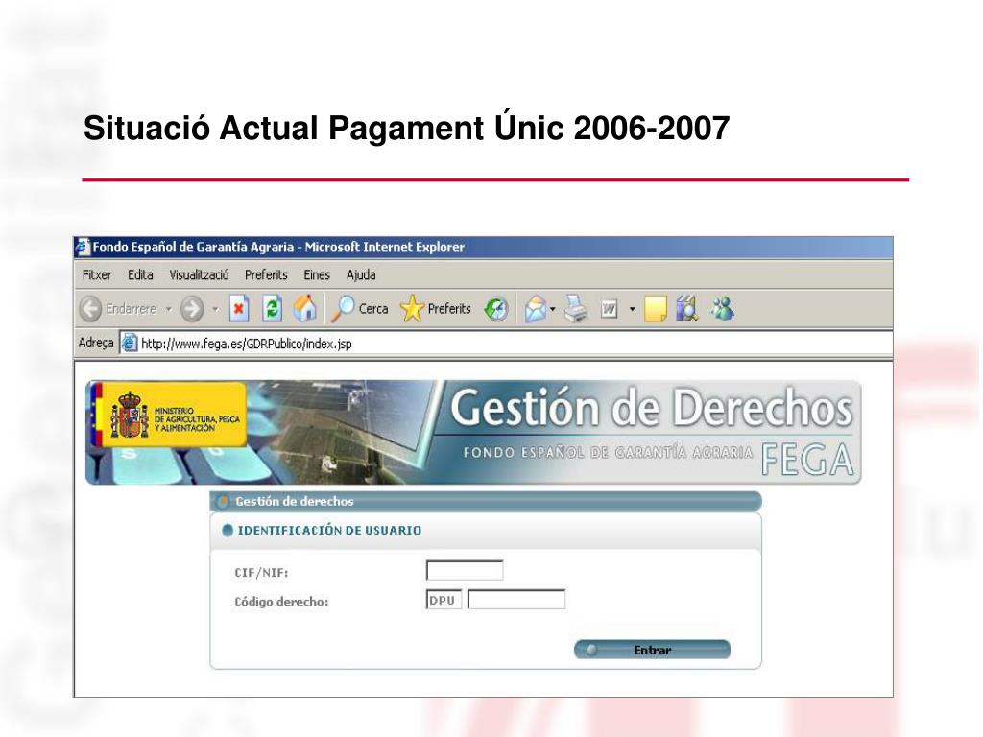Click the Código derecho label
Viewport: 983px width, 737px height.
coord(281,602)
